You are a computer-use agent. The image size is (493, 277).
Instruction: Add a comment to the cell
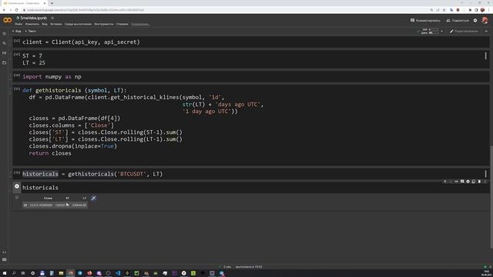(462, 182)
